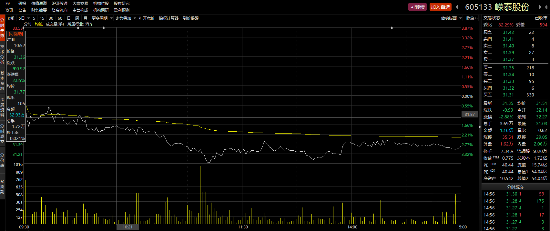Click the 10:21 time marker on axis
The width and height of the screenshot is (550, 231).
pos(127,227)
